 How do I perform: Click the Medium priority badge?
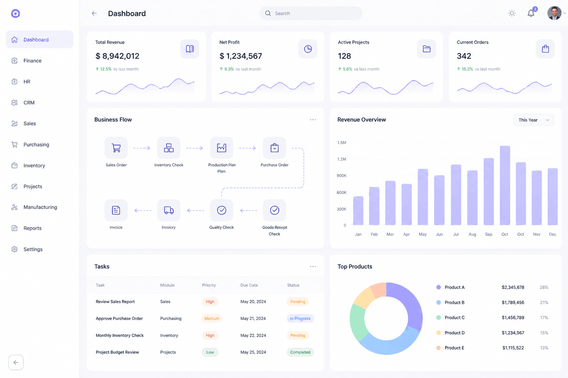click(212, 319)
